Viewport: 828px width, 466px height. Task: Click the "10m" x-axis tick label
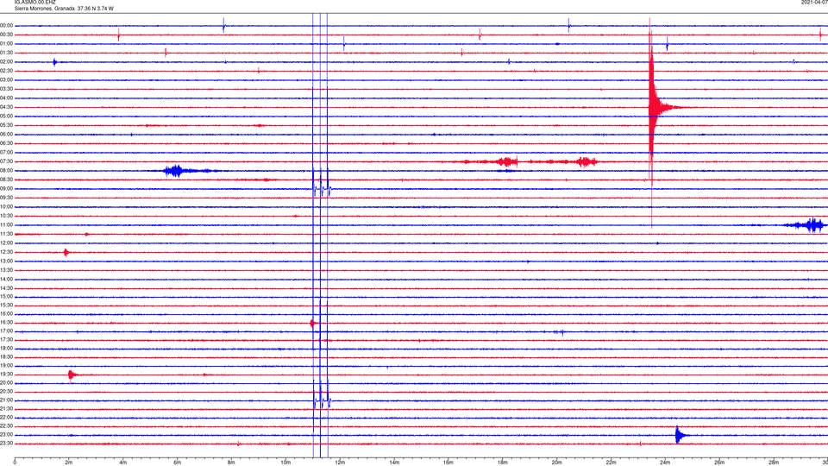pyautogui.click(x=285, y=463)
